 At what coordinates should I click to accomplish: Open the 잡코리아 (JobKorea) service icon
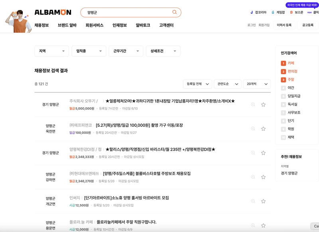coord(252,12)
